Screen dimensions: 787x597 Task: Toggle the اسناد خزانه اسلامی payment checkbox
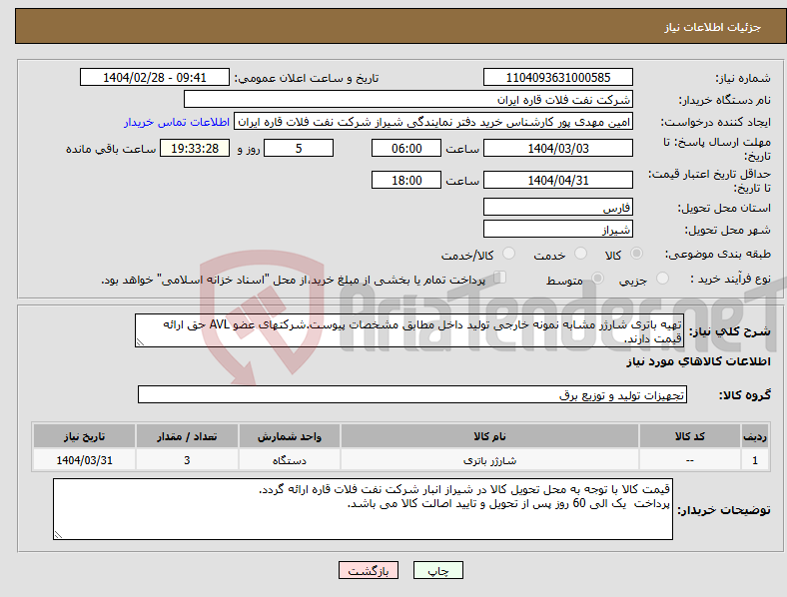point(500,278)
